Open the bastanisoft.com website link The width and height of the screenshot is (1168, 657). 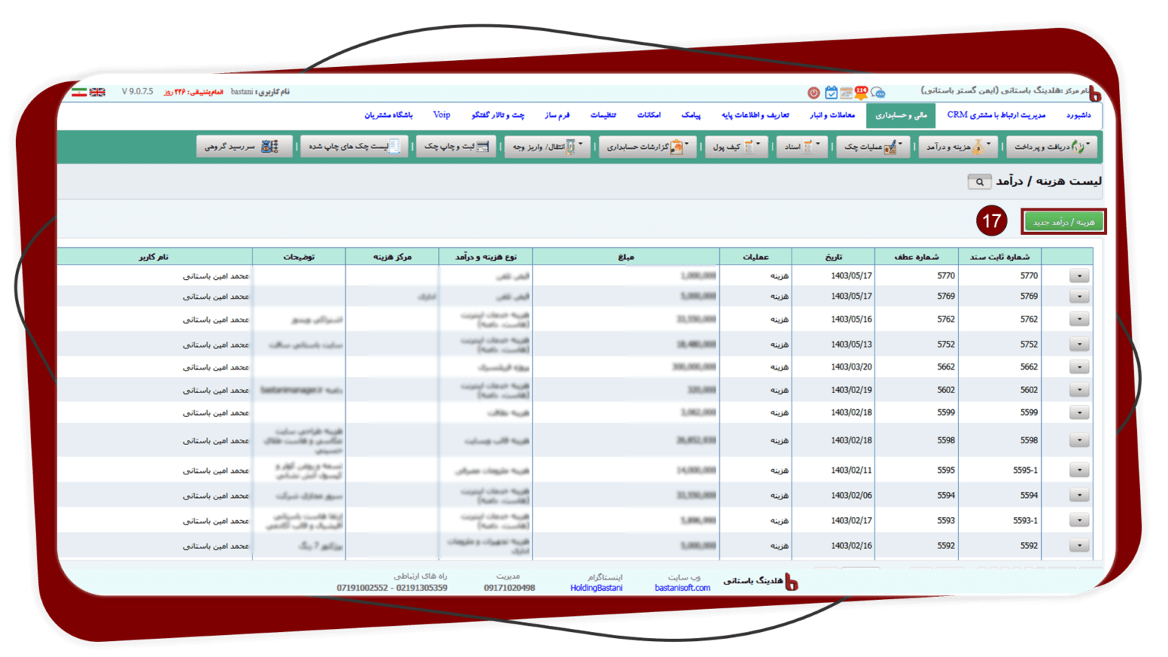pyautogui.click(x=682, y=588)
